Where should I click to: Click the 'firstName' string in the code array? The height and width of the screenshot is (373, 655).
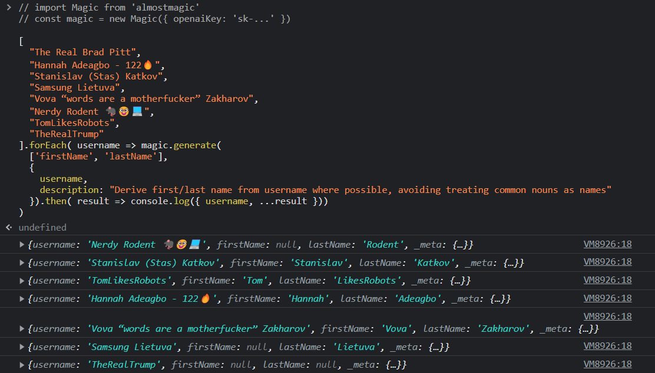pos(64,156)
